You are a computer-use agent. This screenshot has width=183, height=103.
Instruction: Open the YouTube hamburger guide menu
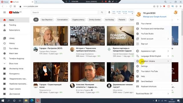[x=5, y=12]
